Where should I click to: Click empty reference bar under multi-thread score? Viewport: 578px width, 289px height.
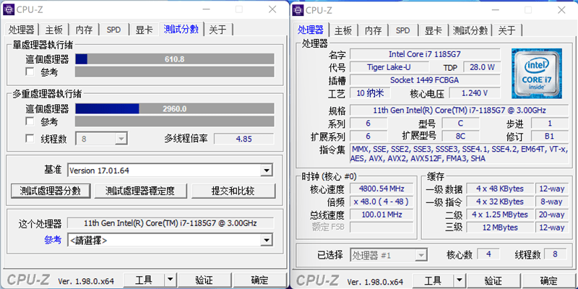[x=175, y=121]
